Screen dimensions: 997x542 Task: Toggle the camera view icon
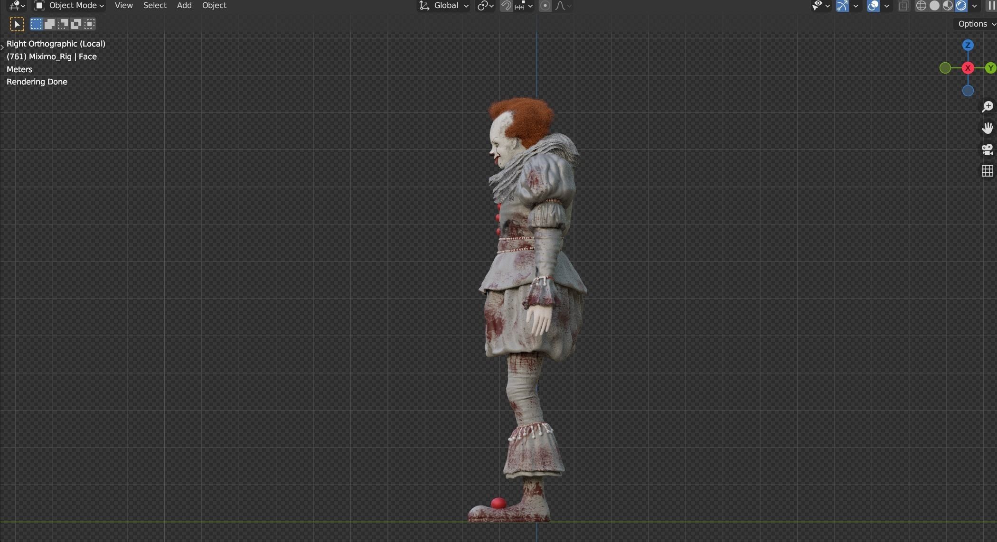click(987, 150)
